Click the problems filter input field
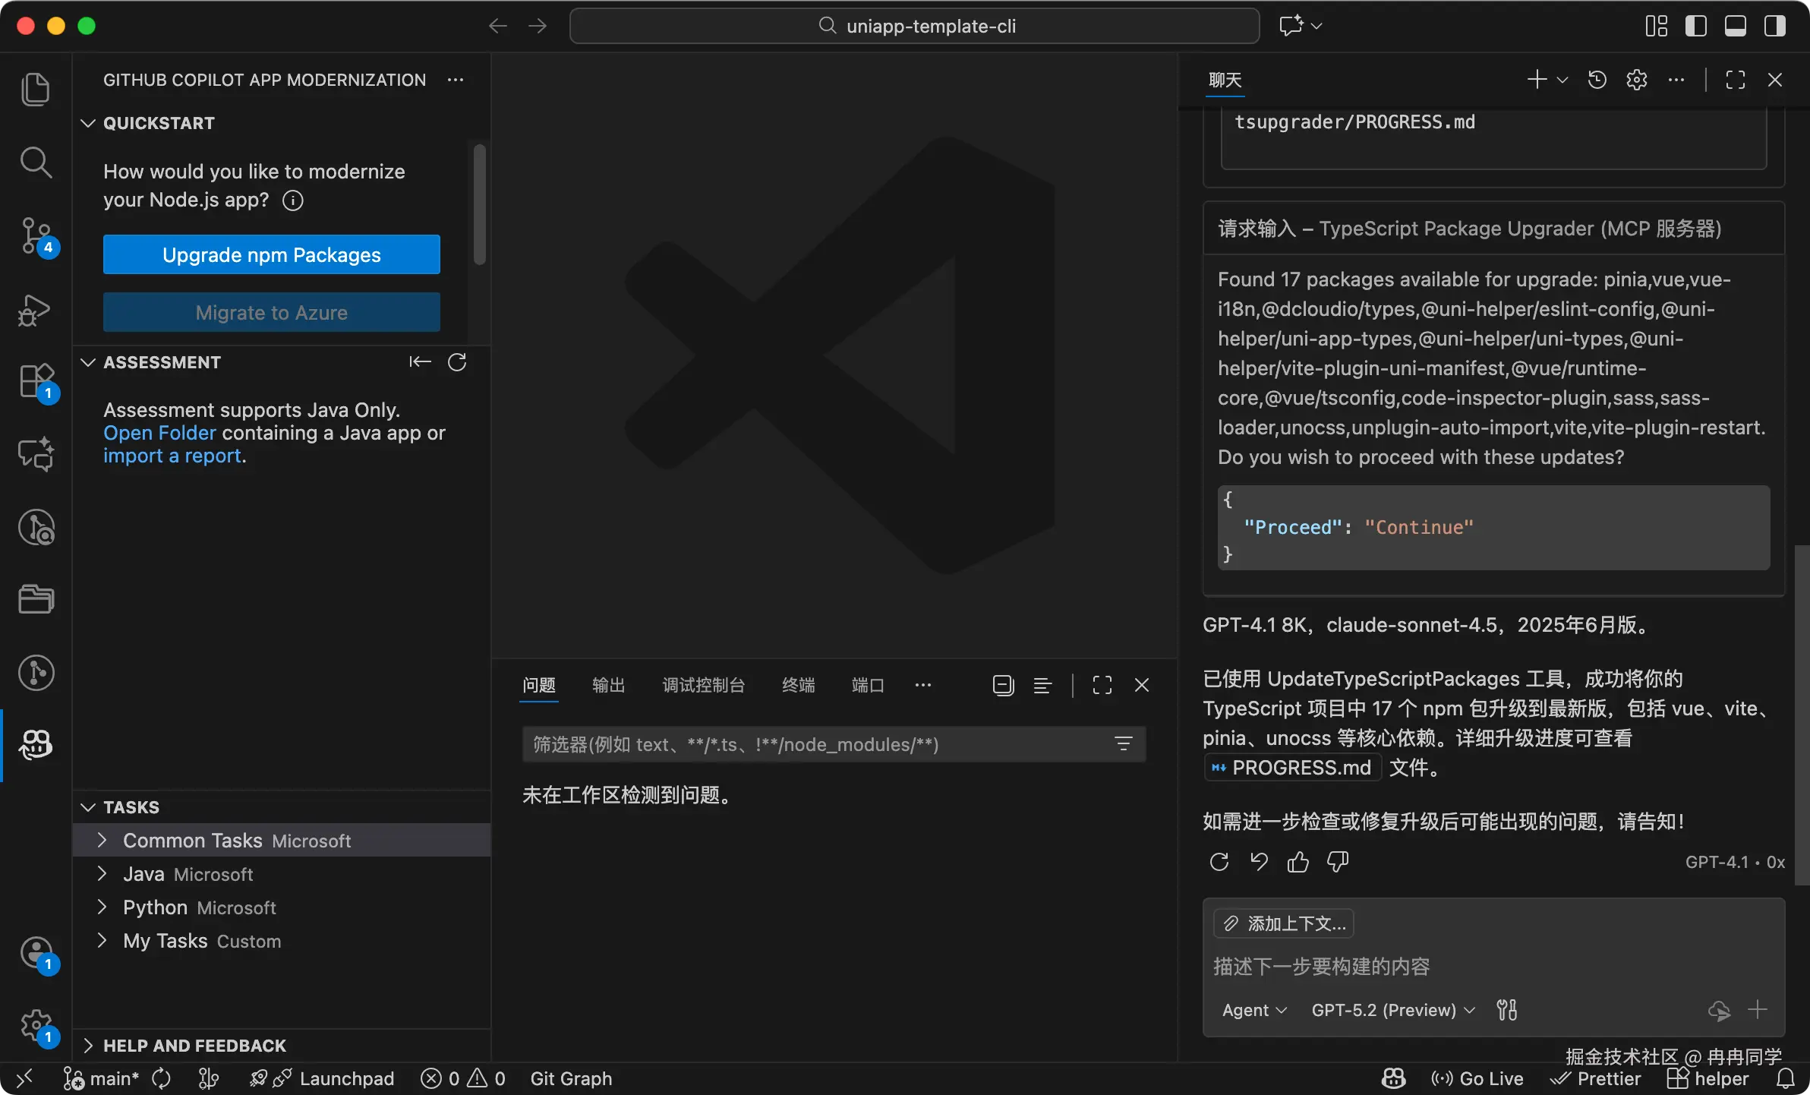 tap(812, 744)
